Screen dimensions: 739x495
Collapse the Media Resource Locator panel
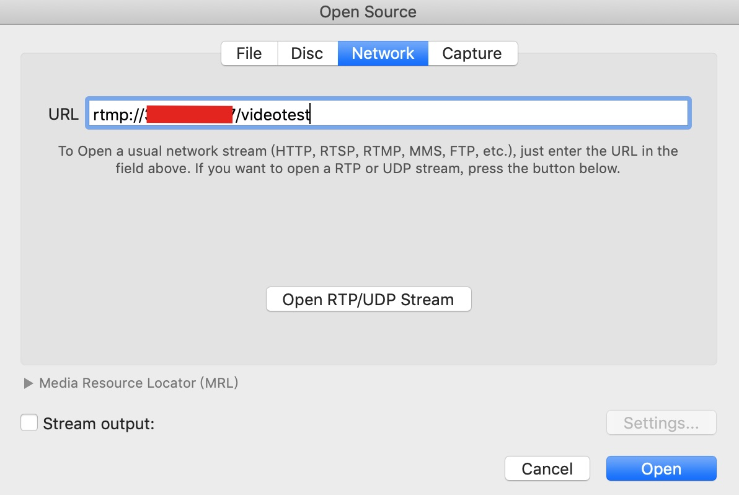tap(29, 383)
